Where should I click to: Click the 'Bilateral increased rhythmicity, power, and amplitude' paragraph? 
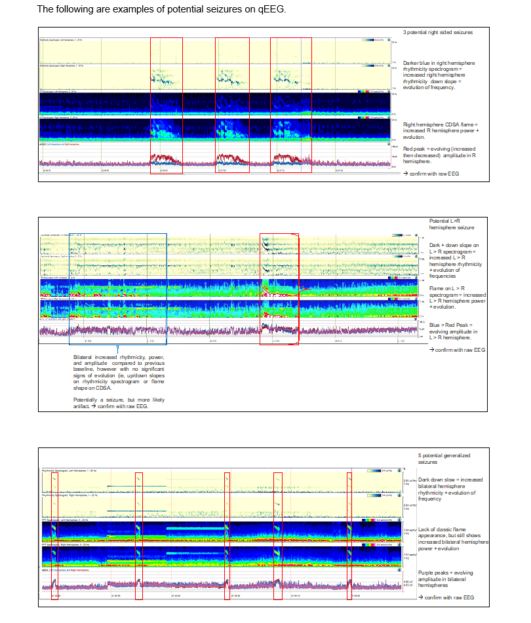pyautogui.click(x=119, y=372)
